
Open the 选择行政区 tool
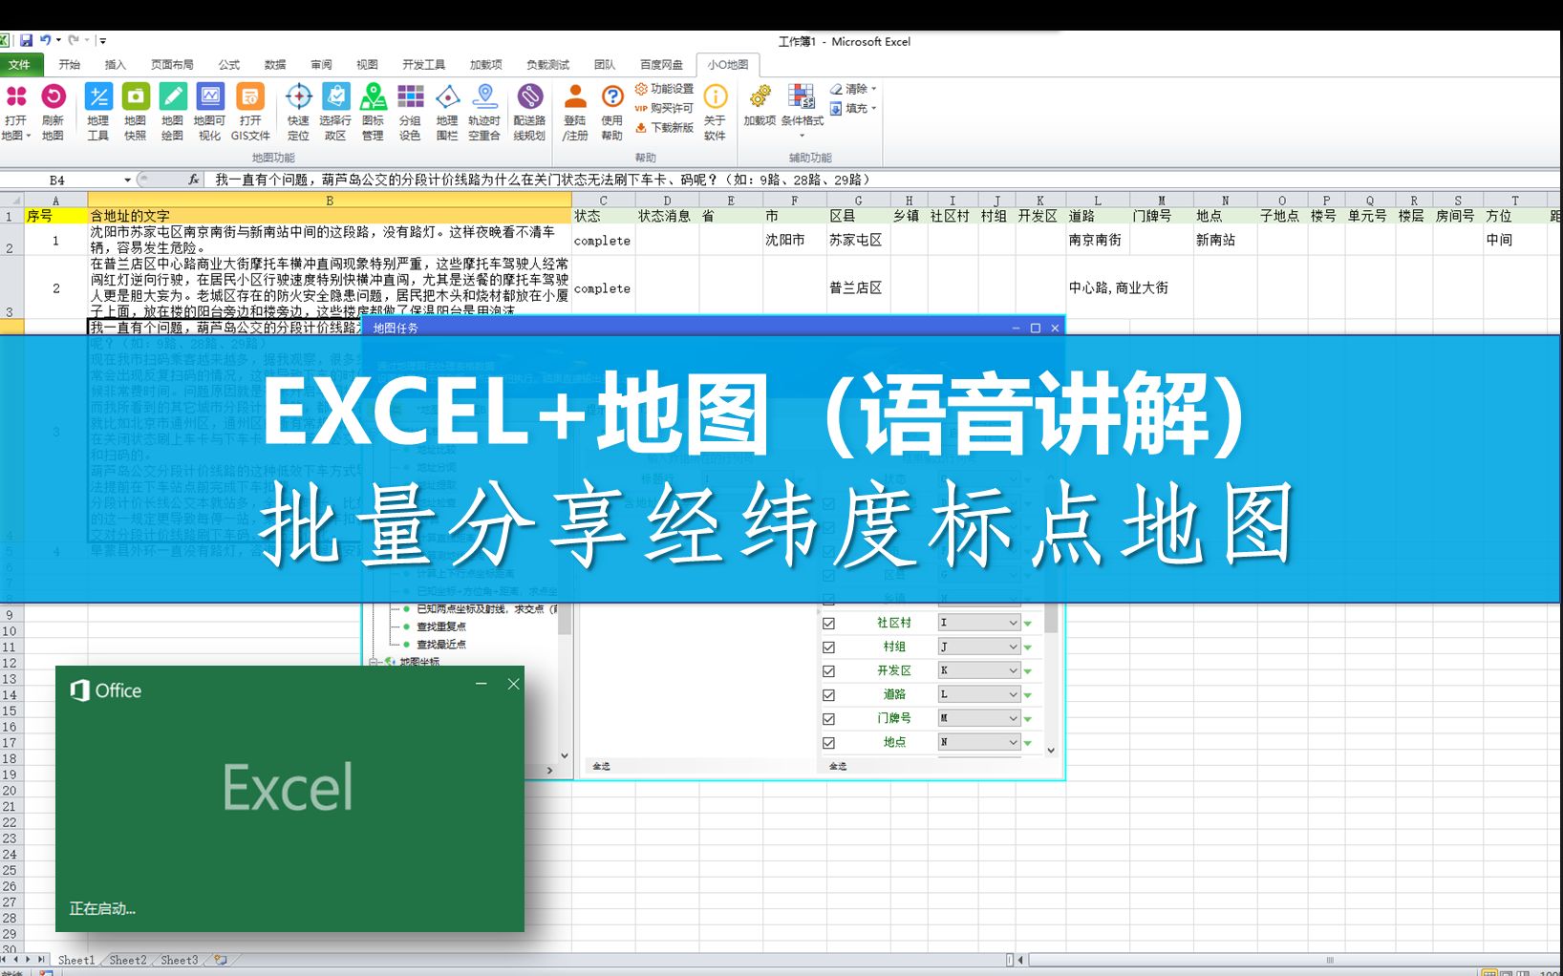[x=335, y=113]
